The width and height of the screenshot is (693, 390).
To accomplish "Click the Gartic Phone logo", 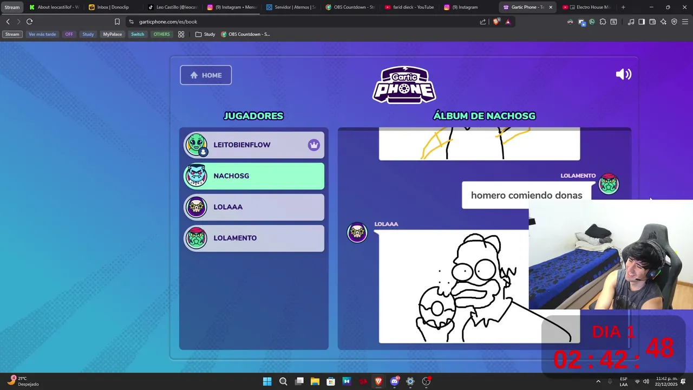I will pyautogui.click(x=404, y=84).
